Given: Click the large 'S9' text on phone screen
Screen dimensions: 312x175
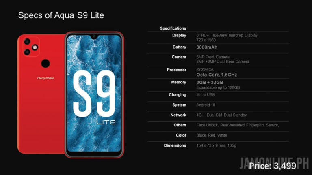Looking at the screenshot, I should tap(94, 93).
